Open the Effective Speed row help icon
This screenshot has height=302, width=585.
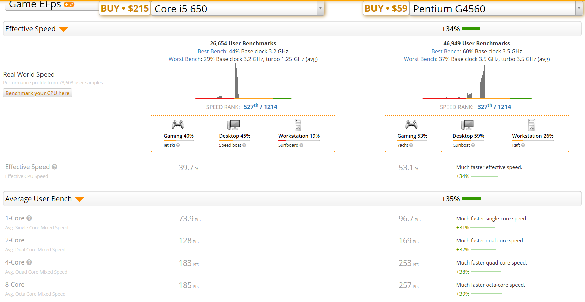coord(54,167)
